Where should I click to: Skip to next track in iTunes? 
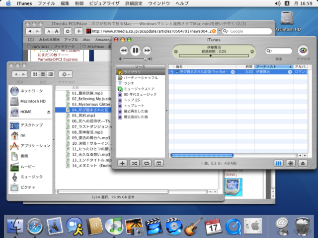pos(147,51)
